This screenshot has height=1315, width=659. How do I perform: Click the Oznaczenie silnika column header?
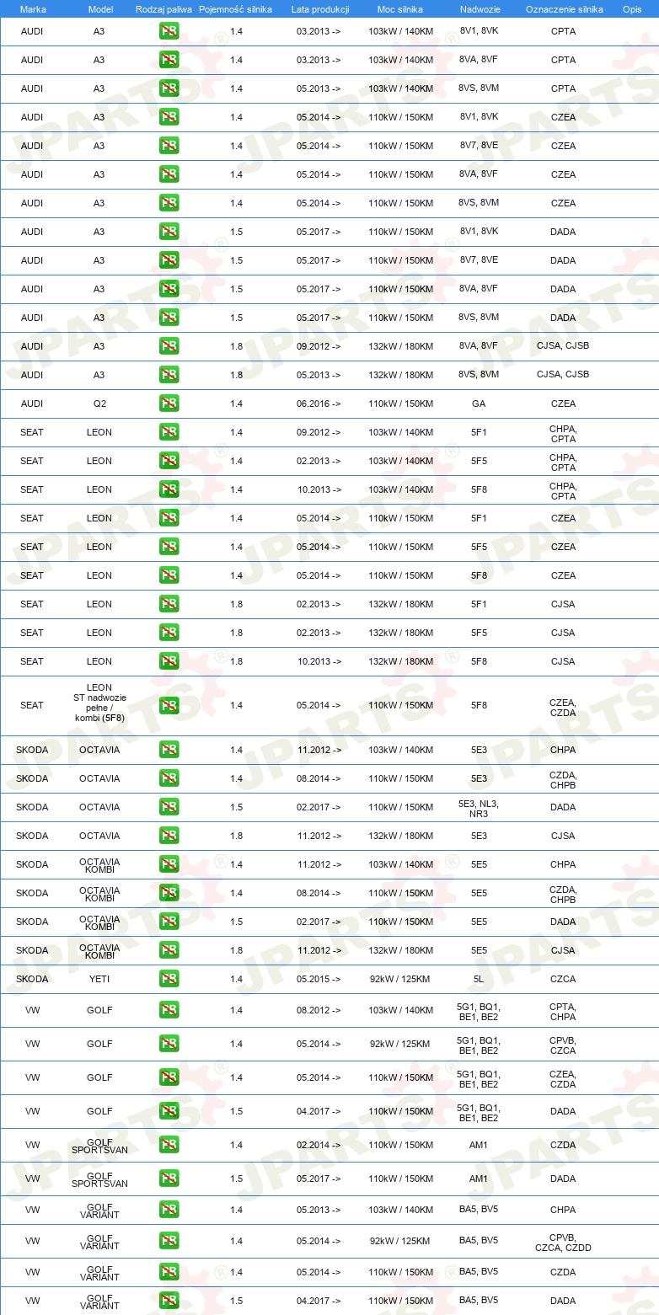[x=564, y=8]
